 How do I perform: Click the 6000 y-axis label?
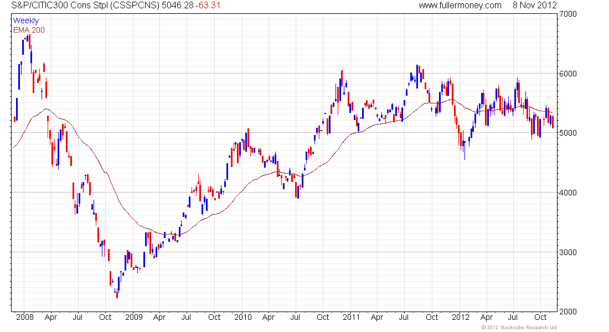[568, 74]
